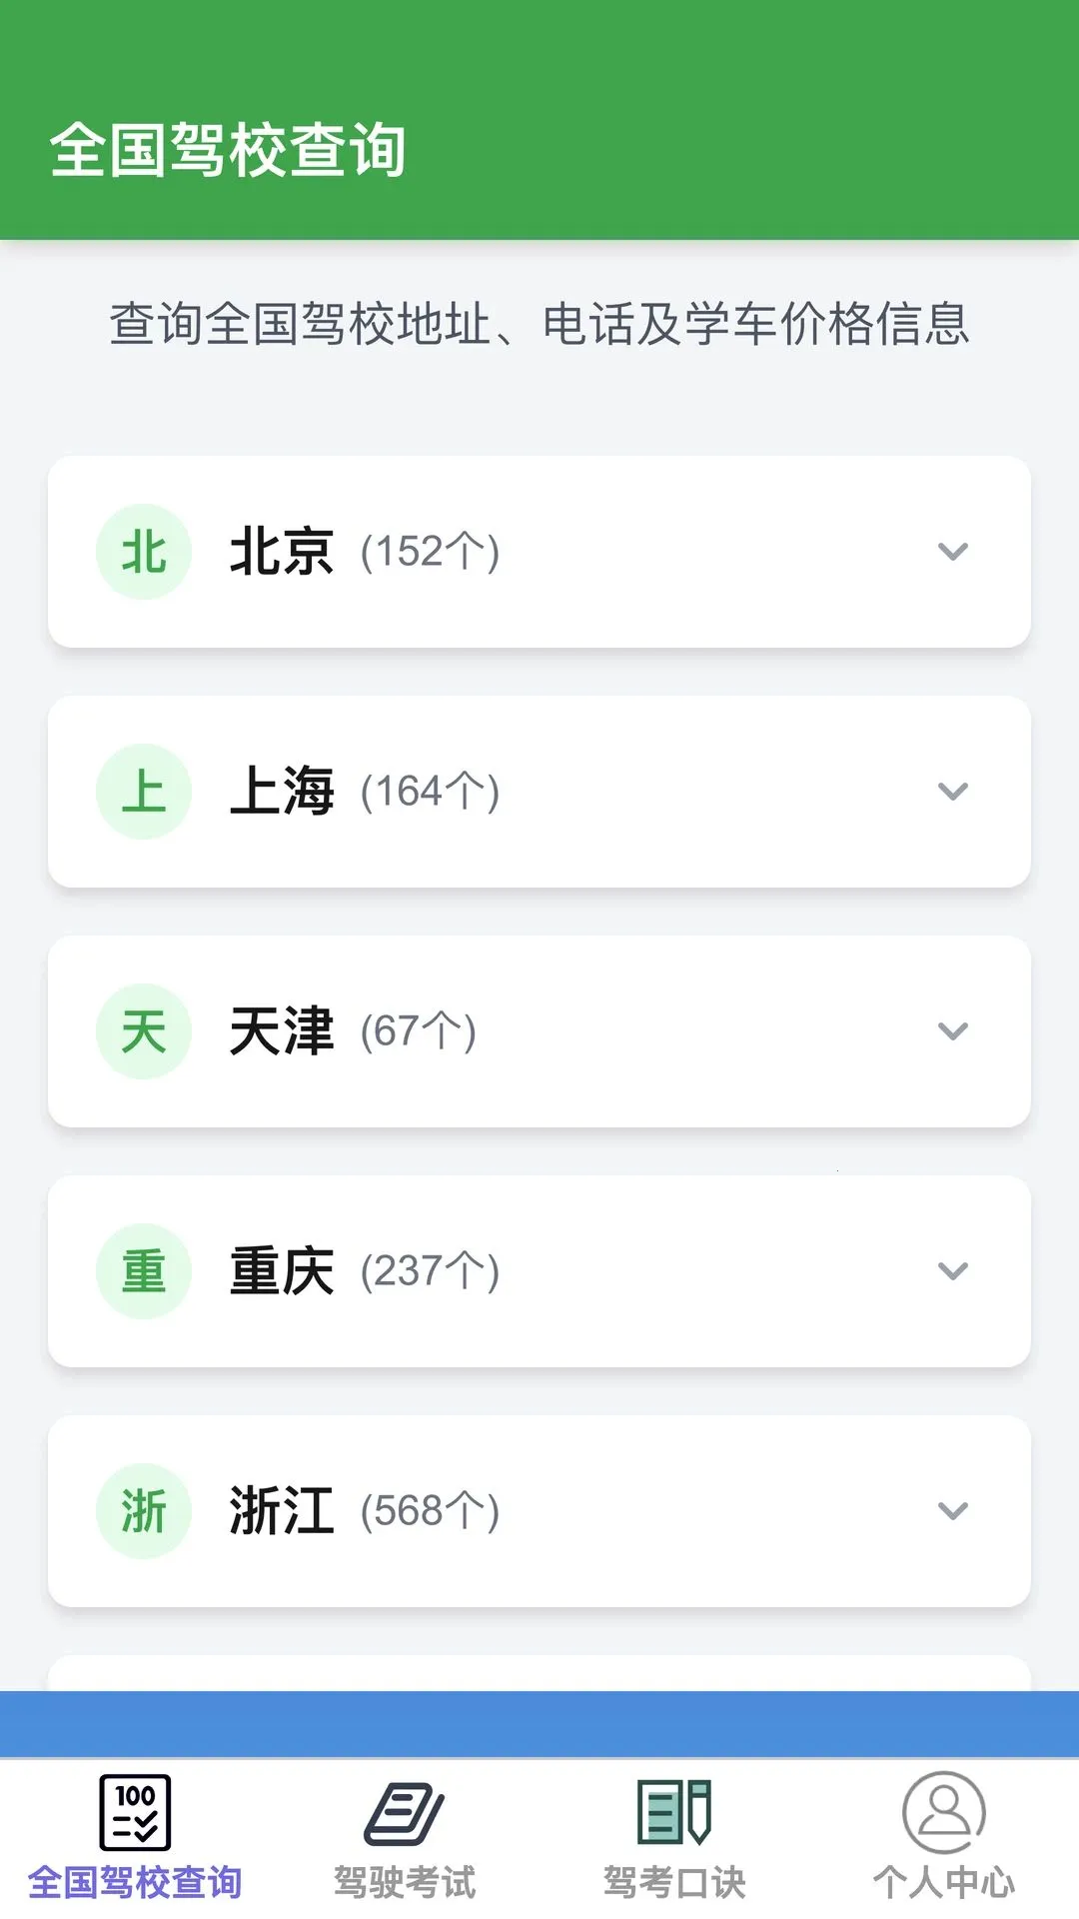Open the 个人中心 profile icon

click(944, 1812)
